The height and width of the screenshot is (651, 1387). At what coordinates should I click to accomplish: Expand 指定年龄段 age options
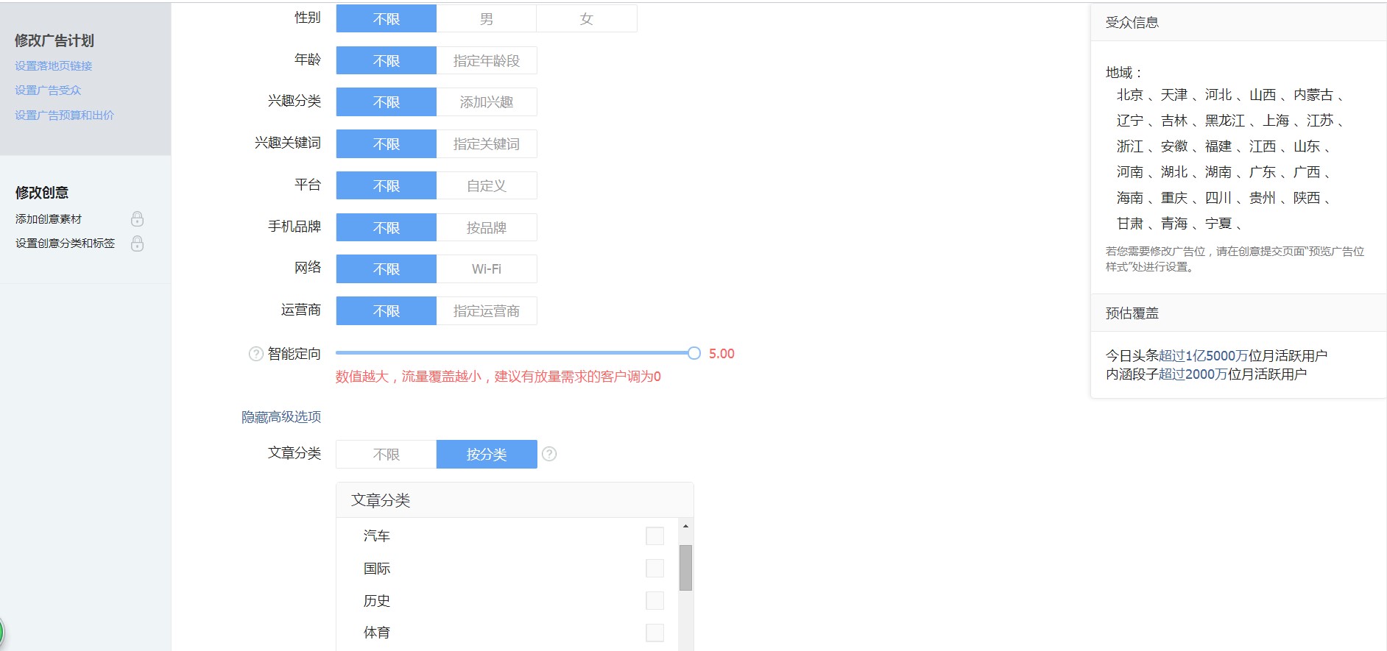tap(486, 61)
